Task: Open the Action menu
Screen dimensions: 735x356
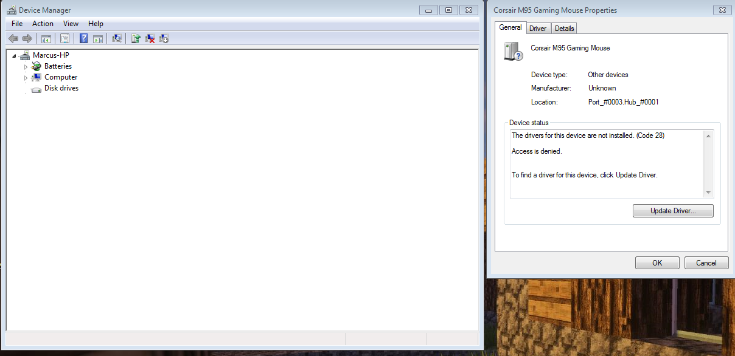Action: point(43,24)
